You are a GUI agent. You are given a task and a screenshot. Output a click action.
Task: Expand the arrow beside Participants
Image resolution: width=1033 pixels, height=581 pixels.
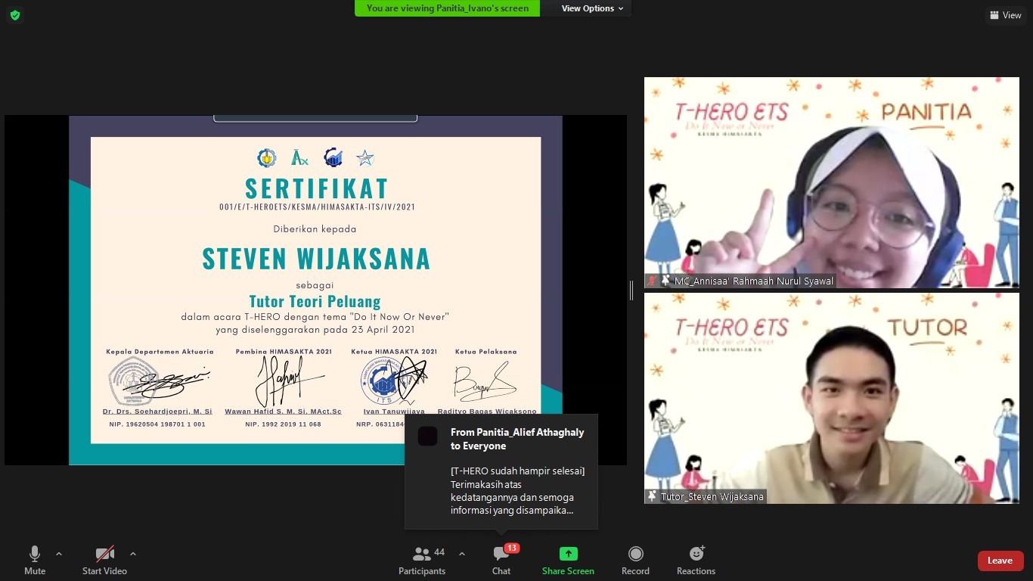coord(462,554)
